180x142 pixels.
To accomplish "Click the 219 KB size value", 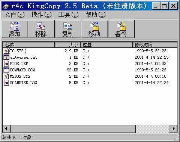I will 71,51.
